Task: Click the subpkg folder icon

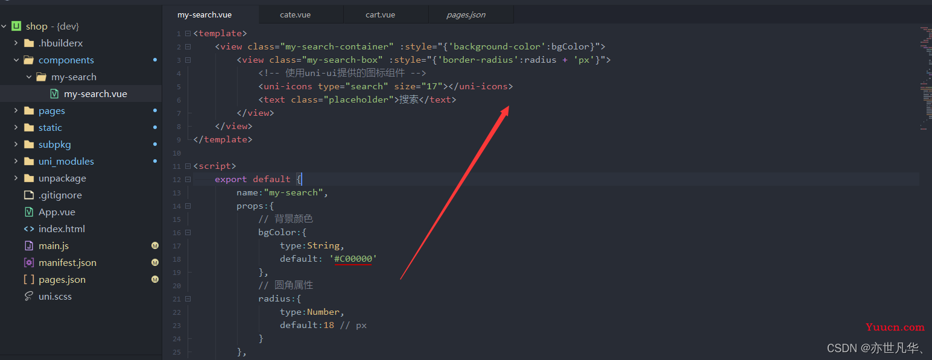Action: point(28,145)
